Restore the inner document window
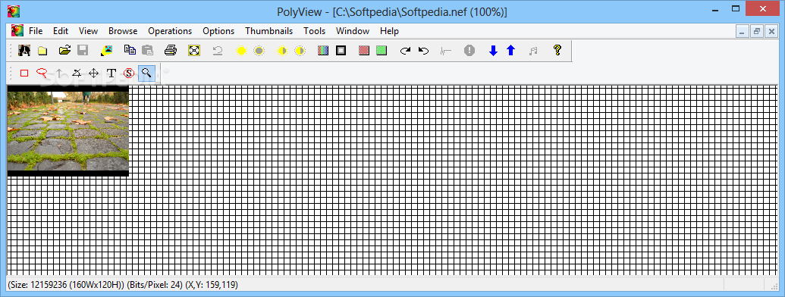This screenshot has height=297, width=785. [756, 32]
